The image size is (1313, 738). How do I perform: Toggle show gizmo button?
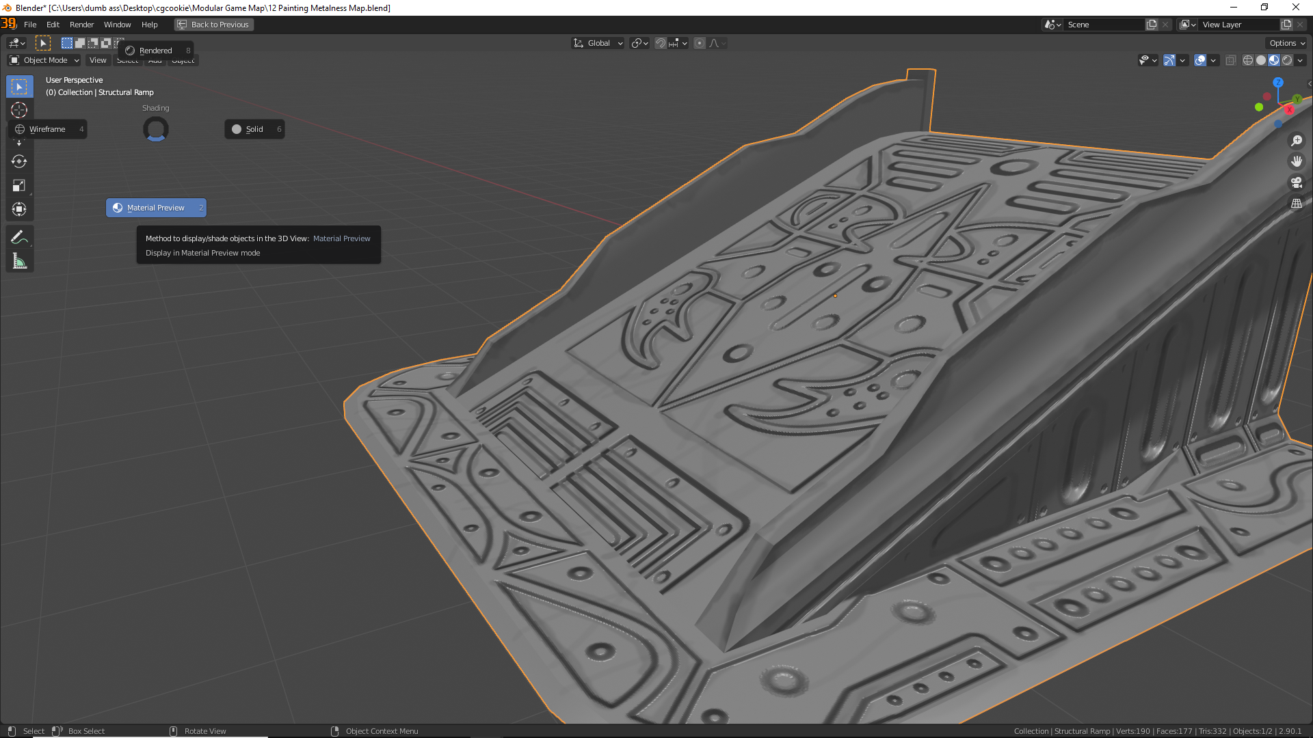pos(1169,60)
